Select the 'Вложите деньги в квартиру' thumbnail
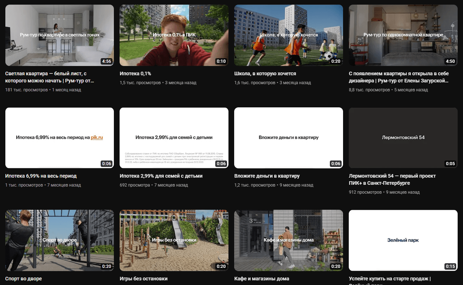 288,138
